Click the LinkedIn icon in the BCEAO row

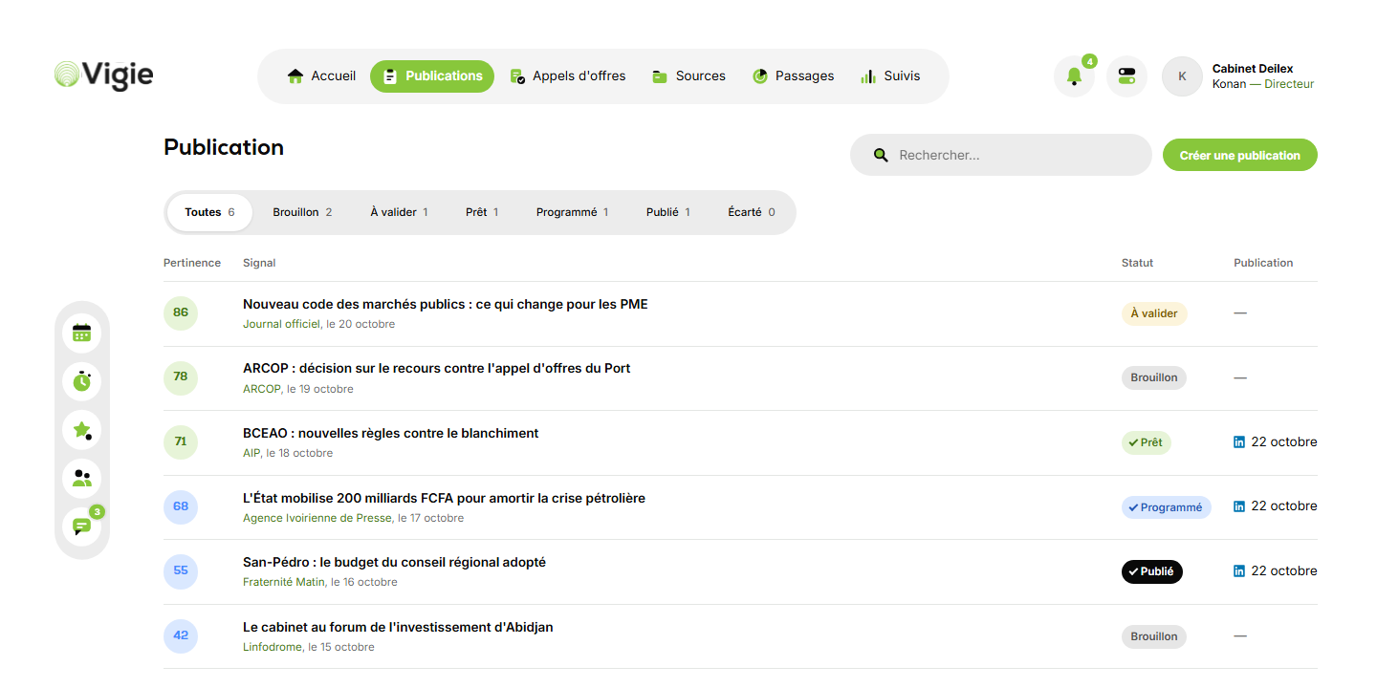coord(1239,442)
